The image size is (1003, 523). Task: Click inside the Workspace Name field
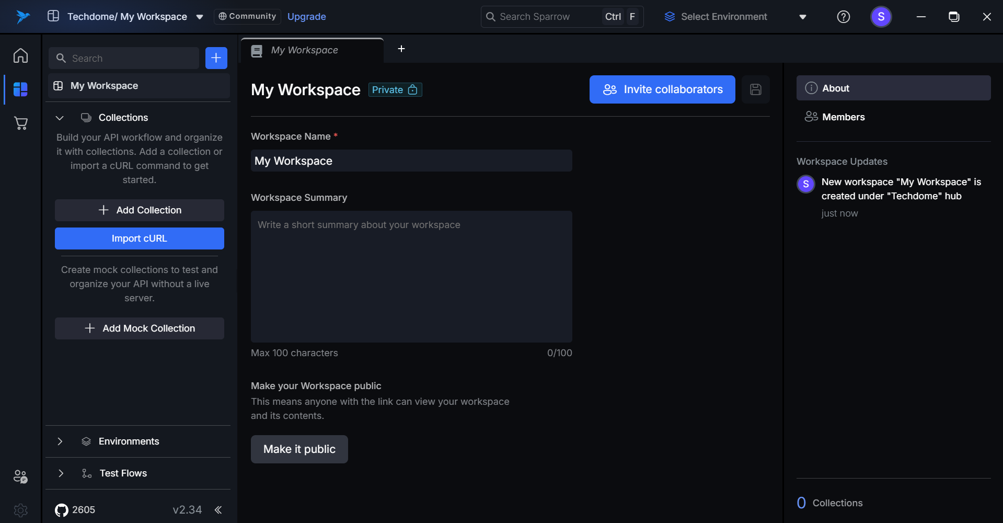point(411,161)
